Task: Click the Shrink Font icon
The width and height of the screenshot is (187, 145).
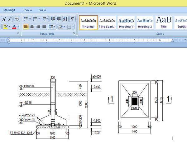Action: [x=10, y=19]
